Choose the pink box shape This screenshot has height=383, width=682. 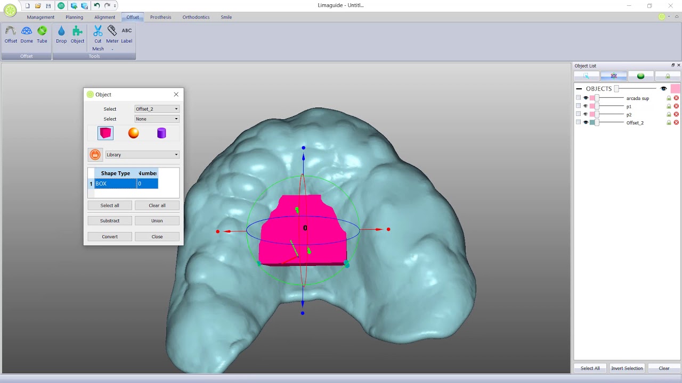point(105,133)
